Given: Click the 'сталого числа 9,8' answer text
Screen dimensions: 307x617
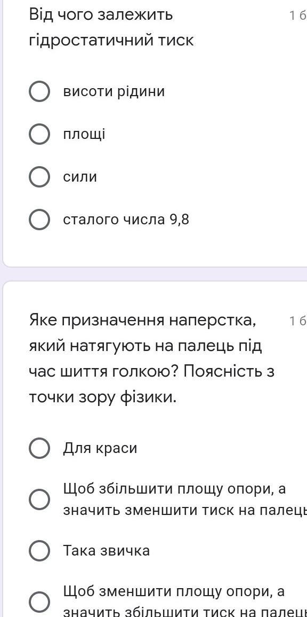Looking at the screenshot, I should pos(126,220).
